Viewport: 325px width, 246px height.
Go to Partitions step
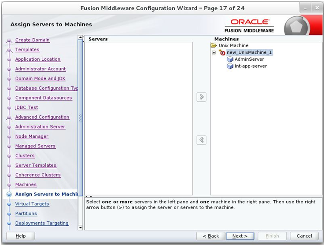click(x=26, y=213)
